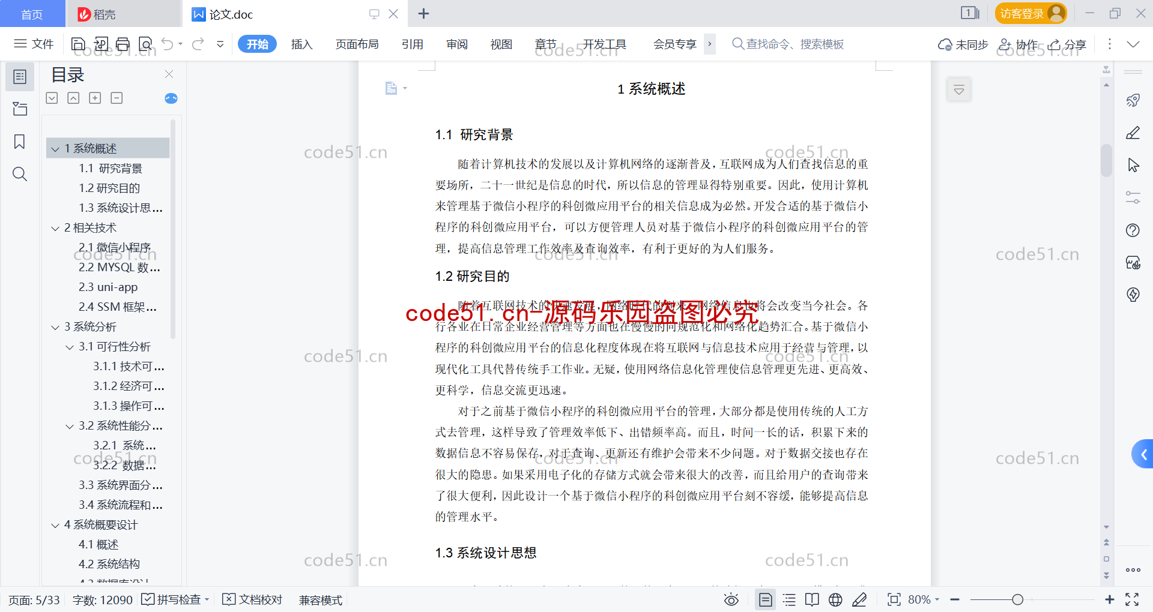Switch to 首页 home tab
Viewport: 1153px width, 612px height.
pos(32,14)
